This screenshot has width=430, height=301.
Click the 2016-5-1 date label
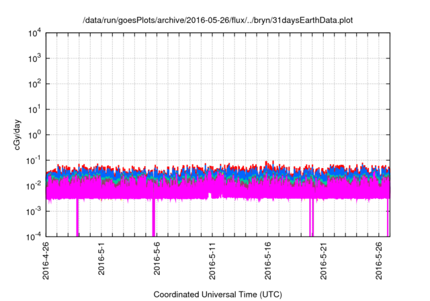click(x=101, y=258)
